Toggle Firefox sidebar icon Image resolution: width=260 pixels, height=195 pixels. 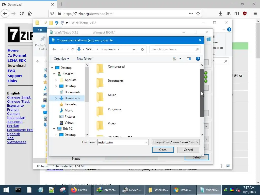click(237, 14)
